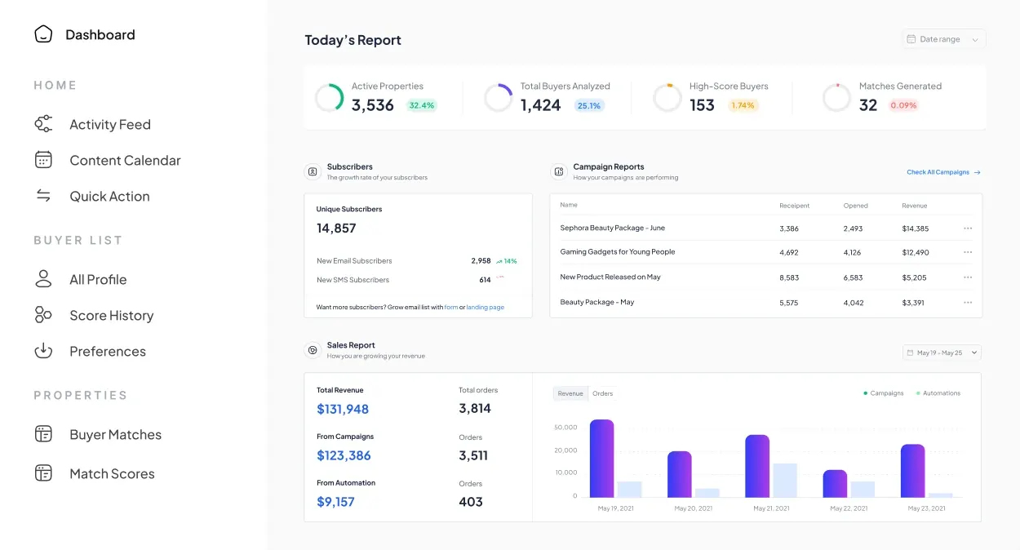Viewport: 1020px width, 550px height.
Task: Click the From Campaigns $123,386 value
Action: [x=344, y=455]
